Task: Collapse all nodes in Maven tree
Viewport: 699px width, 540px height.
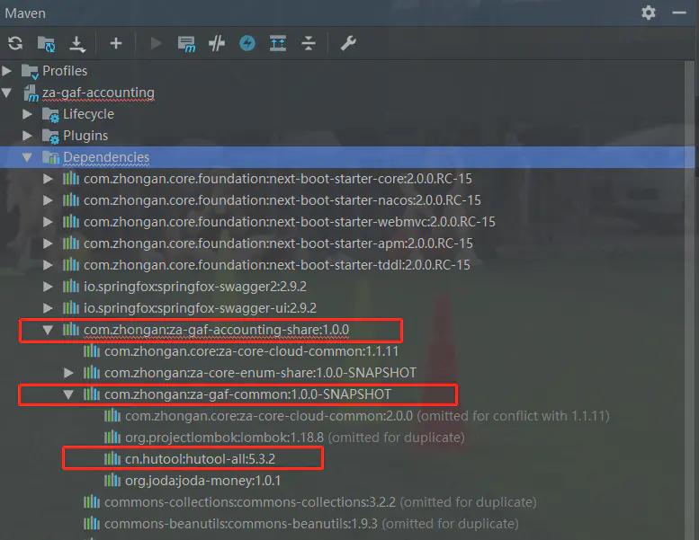Action: [308, 43]
